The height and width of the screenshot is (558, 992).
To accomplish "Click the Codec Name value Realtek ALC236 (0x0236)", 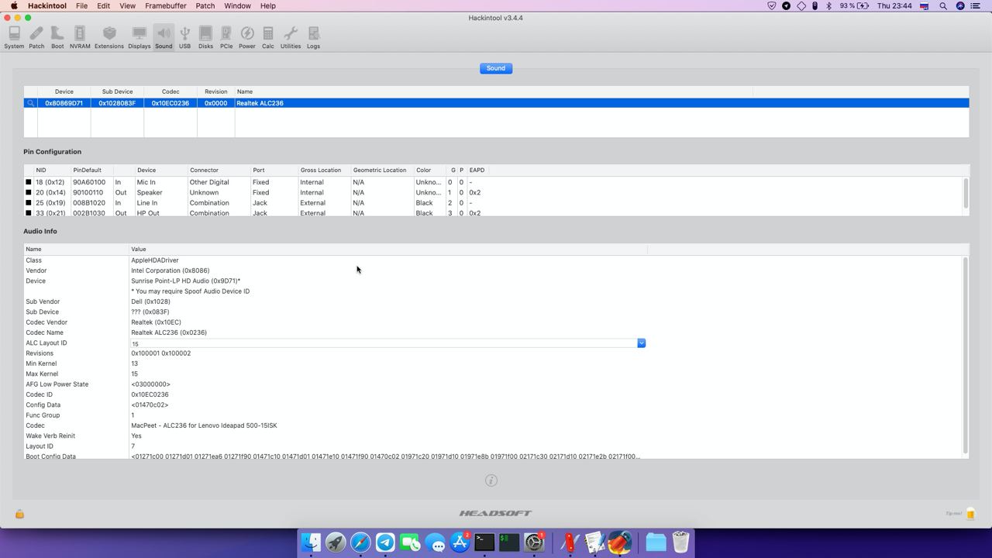I will (x=169, y=332).
